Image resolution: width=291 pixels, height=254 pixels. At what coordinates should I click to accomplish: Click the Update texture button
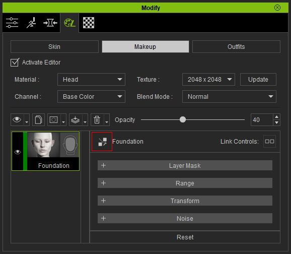(x=258, y=79)
